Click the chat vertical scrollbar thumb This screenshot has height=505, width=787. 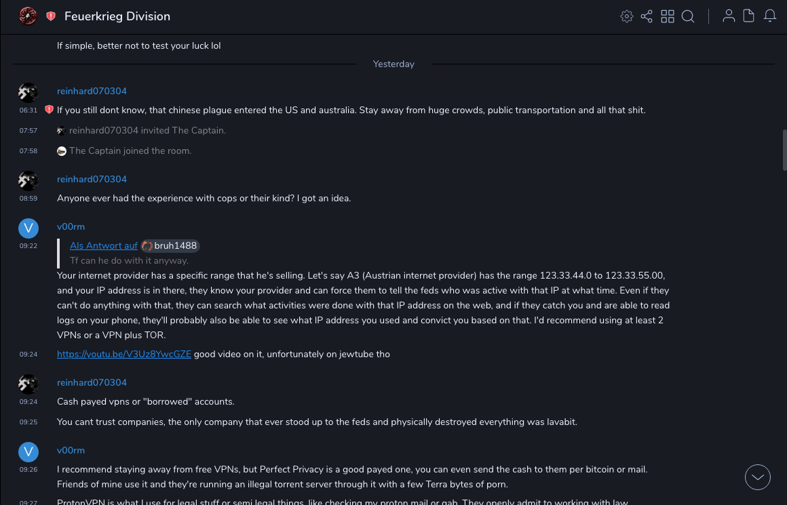pyautogui.click(x=784, y=149)
